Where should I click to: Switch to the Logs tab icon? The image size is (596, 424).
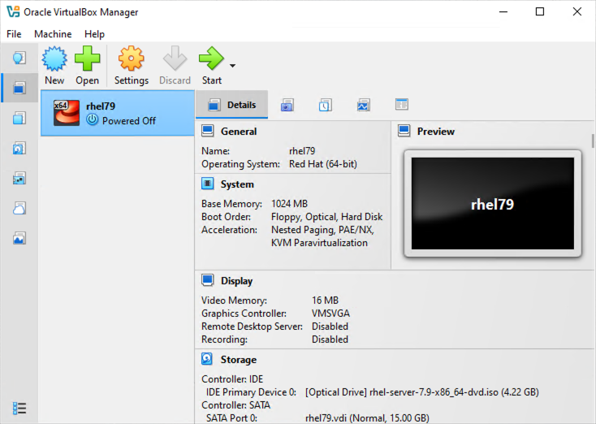(326, 105)
